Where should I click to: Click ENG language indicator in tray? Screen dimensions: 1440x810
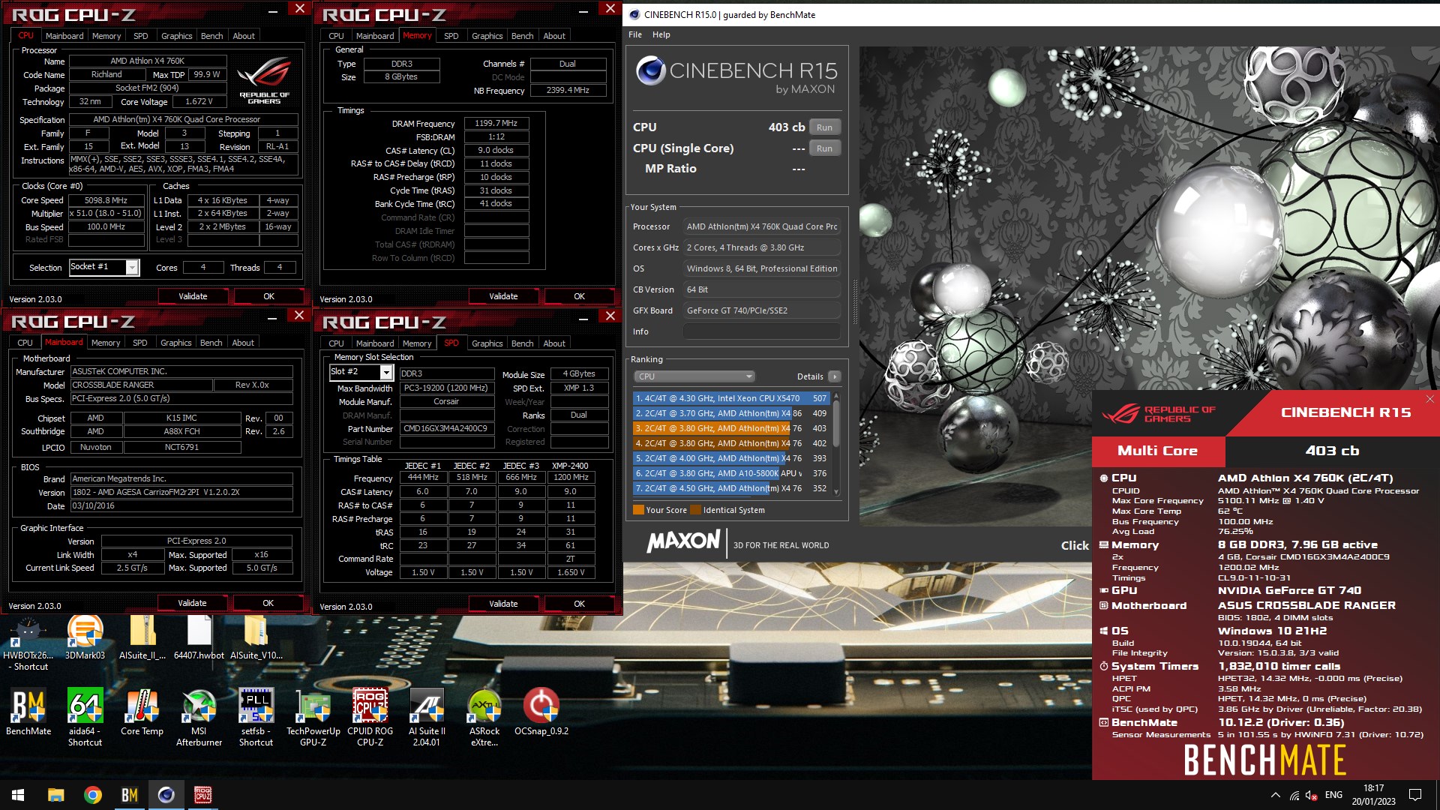tap(1333, 795)
